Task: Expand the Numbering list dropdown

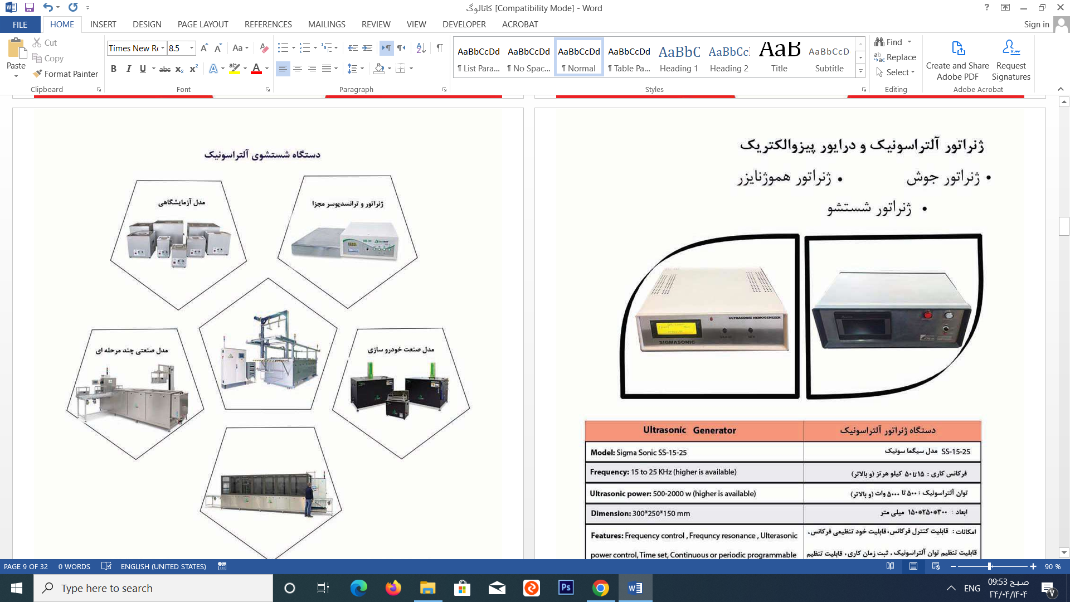Action: pyautogui.click(x=315, y=48)
